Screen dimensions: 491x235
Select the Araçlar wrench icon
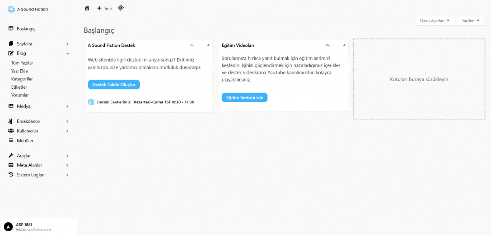pyautogui.click(x=11, y=155)
